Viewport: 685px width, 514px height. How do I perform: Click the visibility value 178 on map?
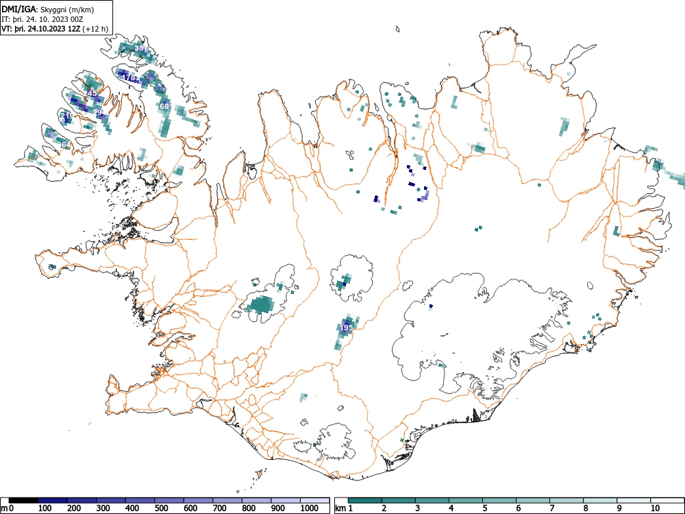(x=129, y=77)
